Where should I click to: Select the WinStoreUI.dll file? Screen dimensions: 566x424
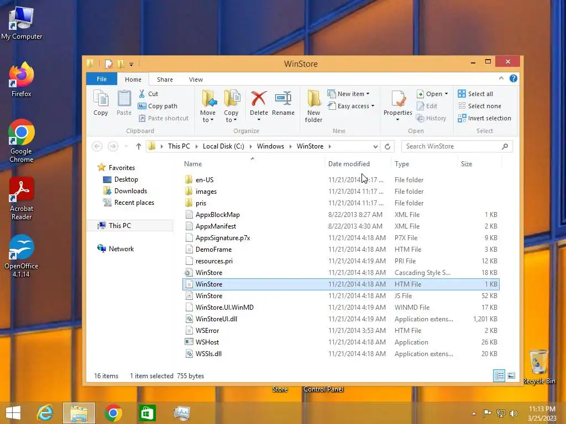pos(216,319)
